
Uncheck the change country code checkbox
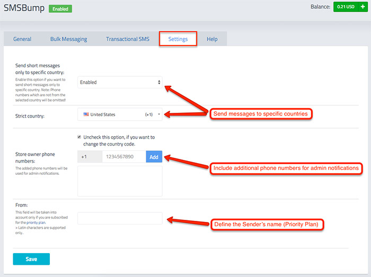[x=79, y=137]
